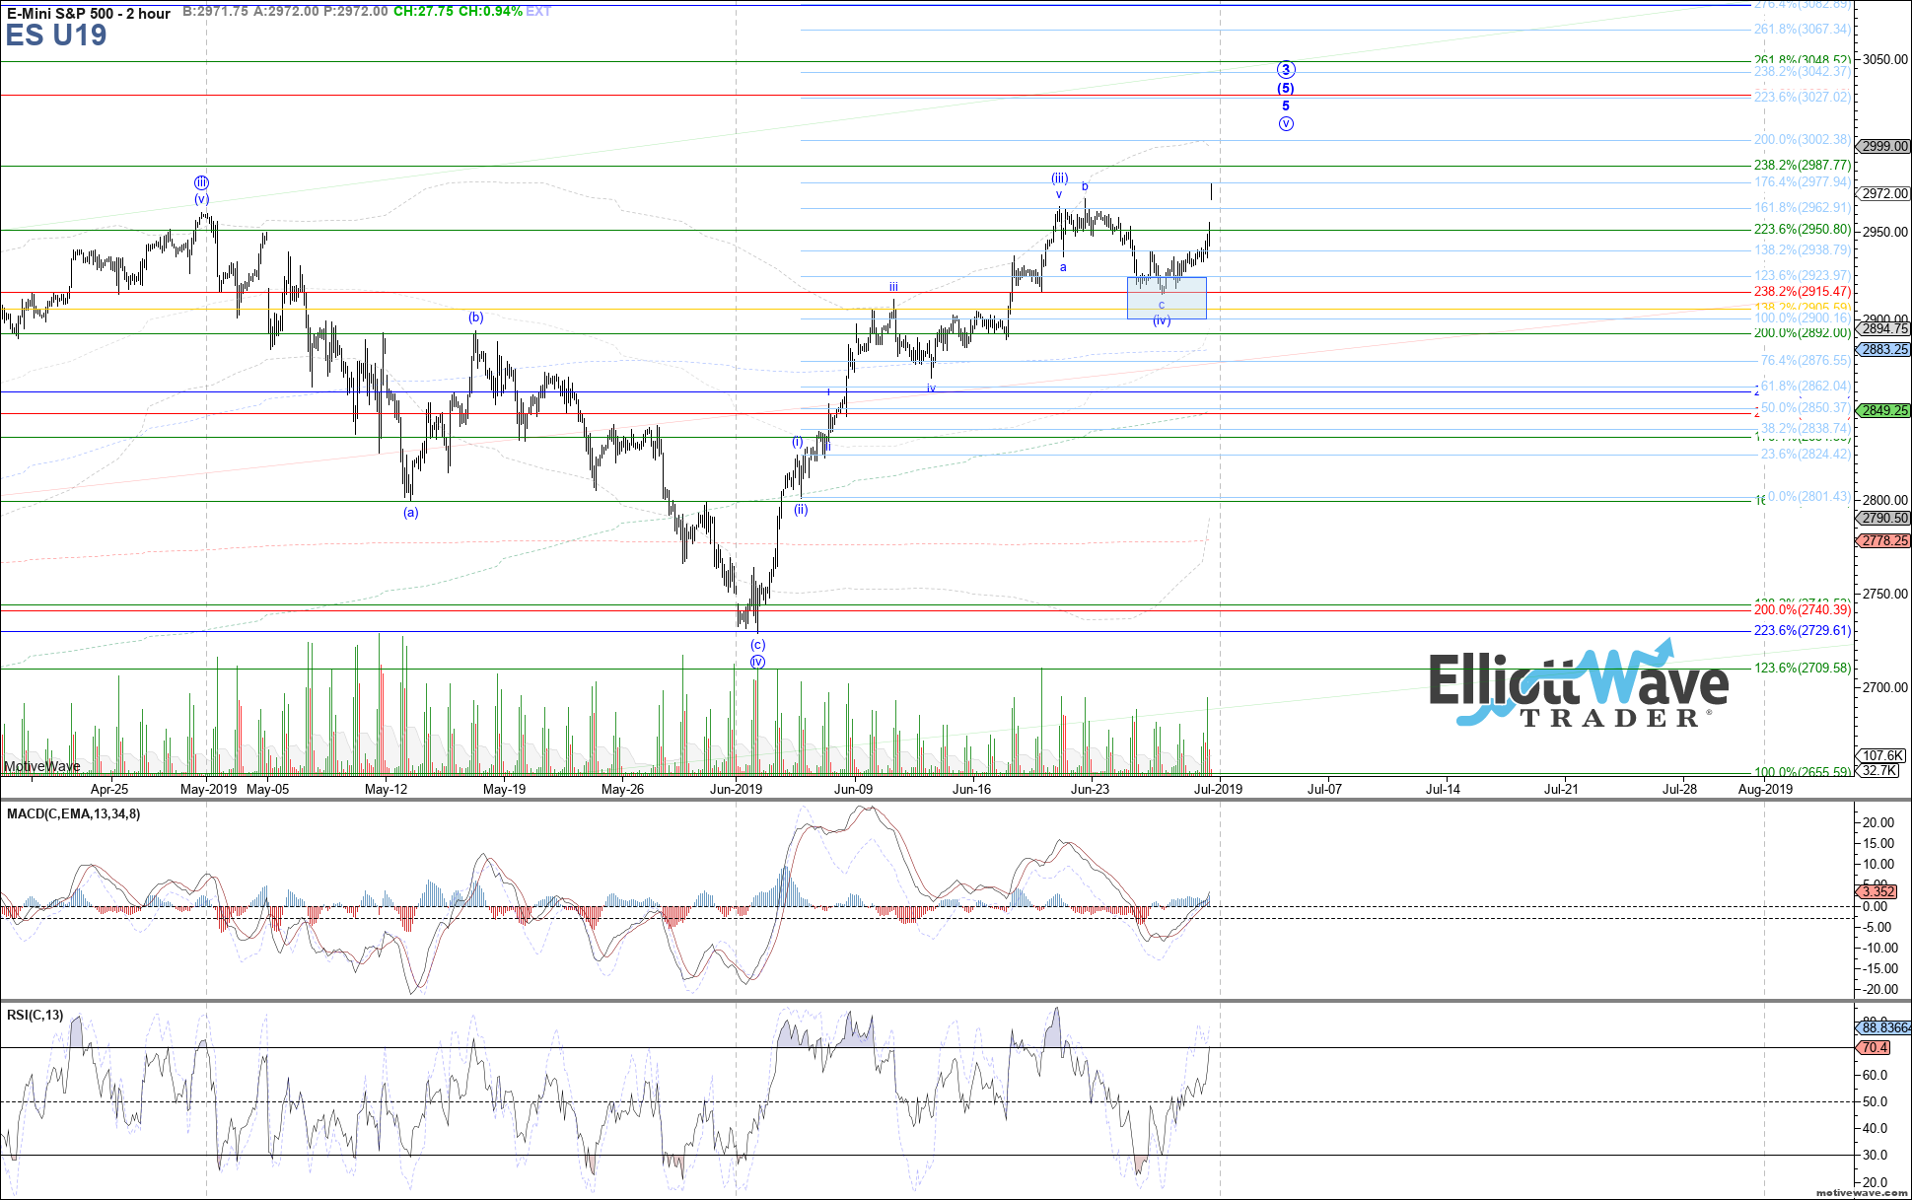Open the motivewave.com link in corner

click(x=1862, y=1193)
